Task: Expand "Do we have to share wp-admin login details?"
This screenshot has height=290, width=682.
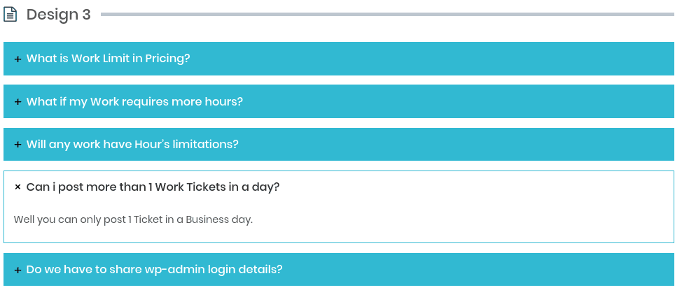Action: (x=154, y=269)
